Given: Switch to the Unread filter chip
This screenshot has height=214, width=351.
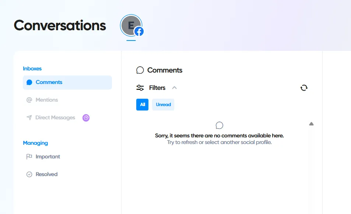Looking at the screenshot, I should coord(163,105).
